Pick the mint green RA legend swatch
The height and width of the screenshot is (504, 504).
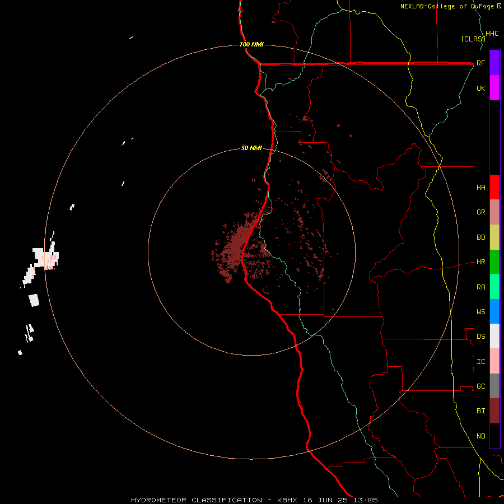click(494, 287)
